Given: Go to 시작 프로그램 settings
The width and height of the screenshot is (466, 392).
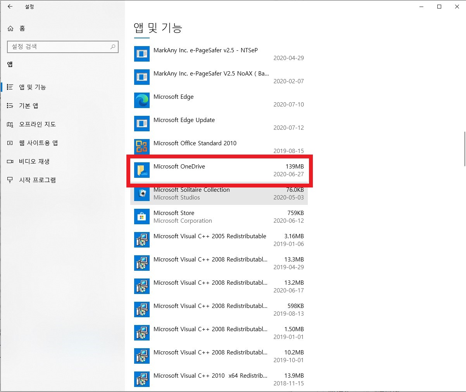Looking at the screenshot, I should point(62,180).
